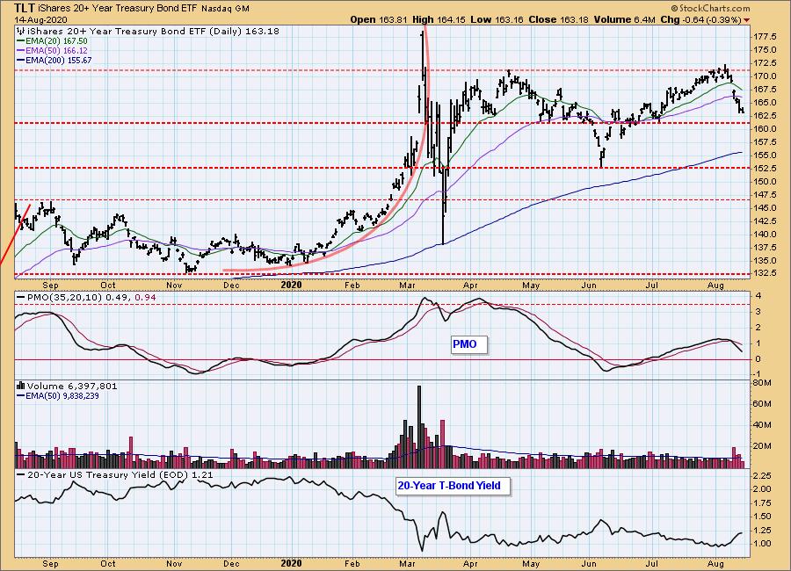Image resolution: width=791 pixels, height=571 pixels.
Task: Click the EMA(50) 166.12 legend entry
Action: [x=56, y=50]
